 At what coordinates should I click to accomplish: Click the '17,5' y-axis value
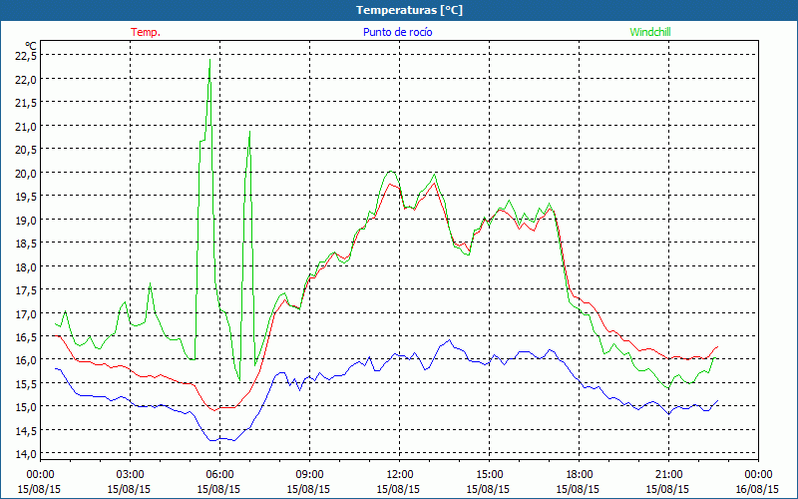click(x=26, y=289)
